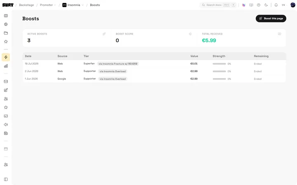Open the megaphone promotions icon
Image resolution: width=297 pixels, height=185 pixels.
[x=6, y=125]
